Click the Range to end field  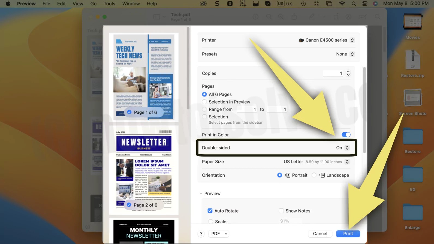tap(277, 109)
